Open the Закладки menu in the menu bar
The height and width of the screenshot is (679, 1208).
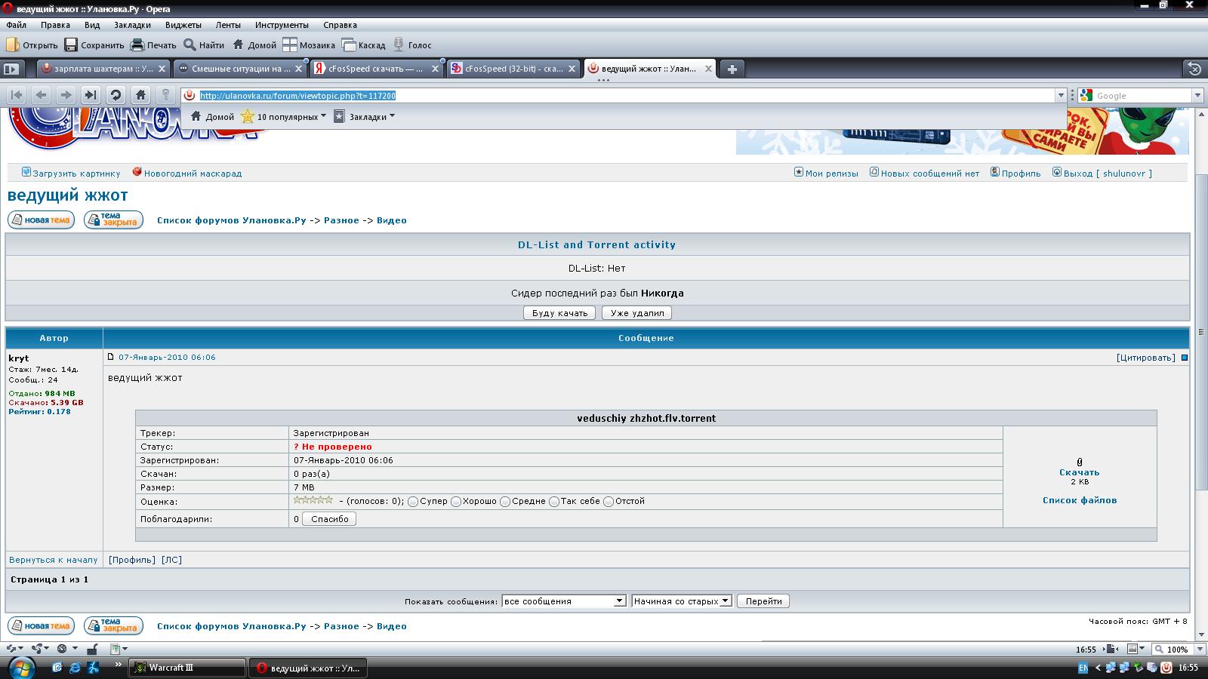click(132, 25)
